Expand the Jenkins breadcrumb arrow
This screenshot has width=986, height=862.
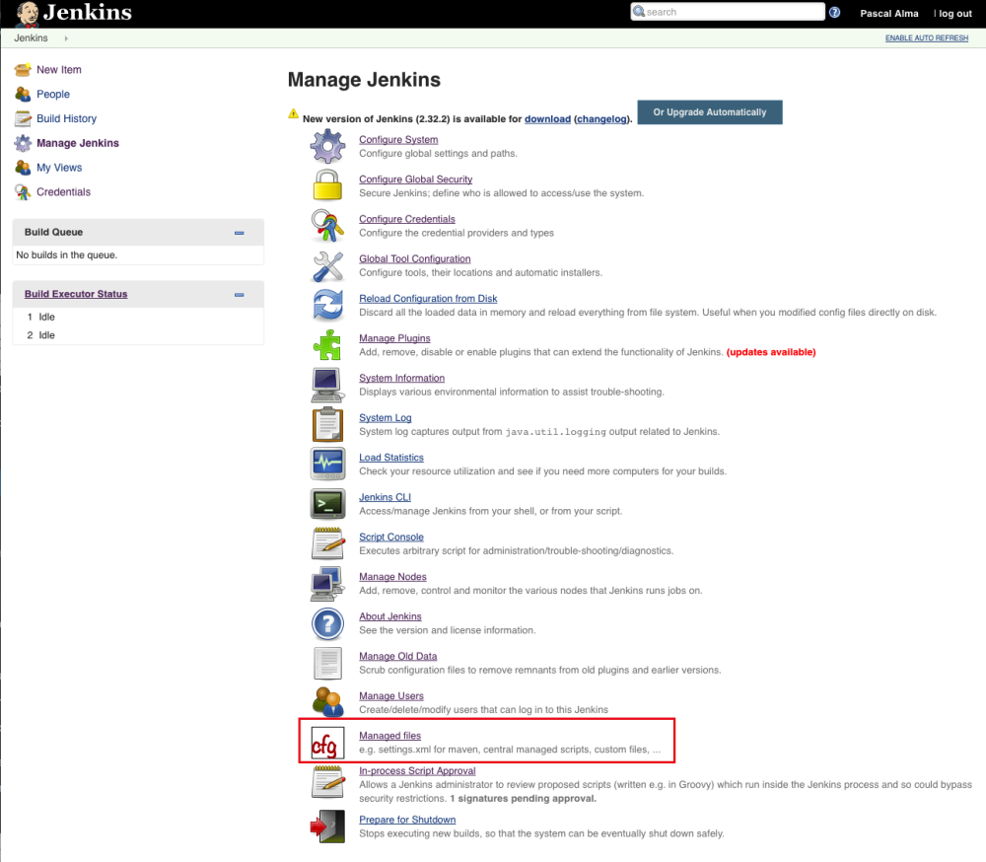point(66,38)
